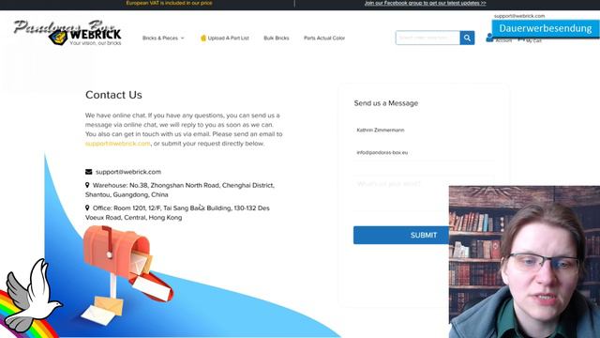
Task: Click the envelope icon beside support@webrick.com
Action: 88,172
